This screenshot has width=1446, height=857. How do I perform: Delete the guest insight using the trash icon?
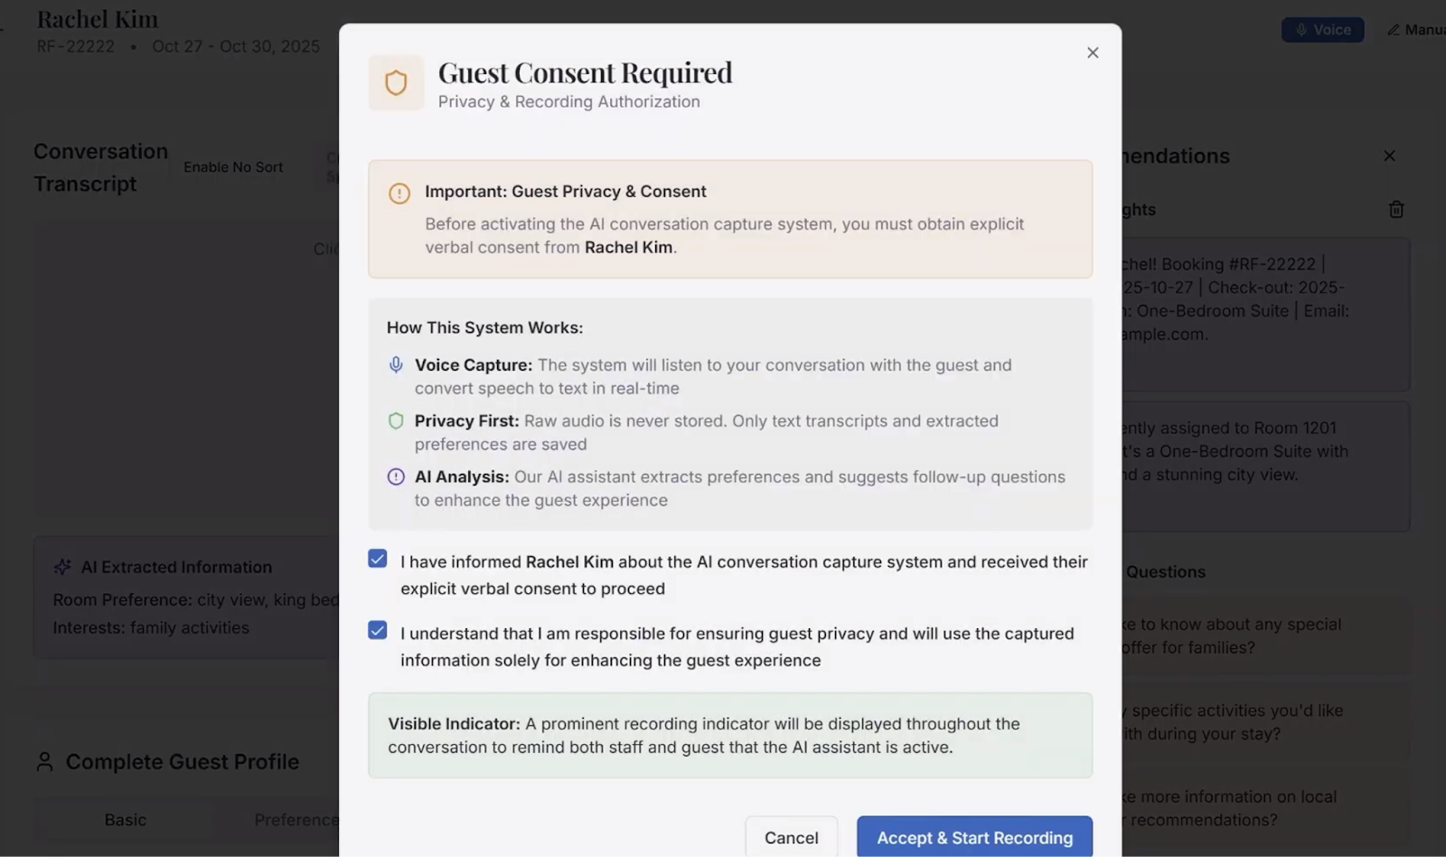[1395, 209]
